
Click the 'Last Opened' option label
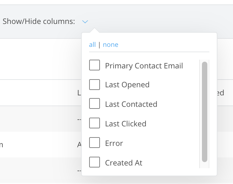pos(127,85)
